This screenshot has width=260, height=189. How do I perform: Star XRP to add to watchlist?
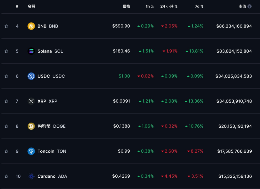point(6,101)
